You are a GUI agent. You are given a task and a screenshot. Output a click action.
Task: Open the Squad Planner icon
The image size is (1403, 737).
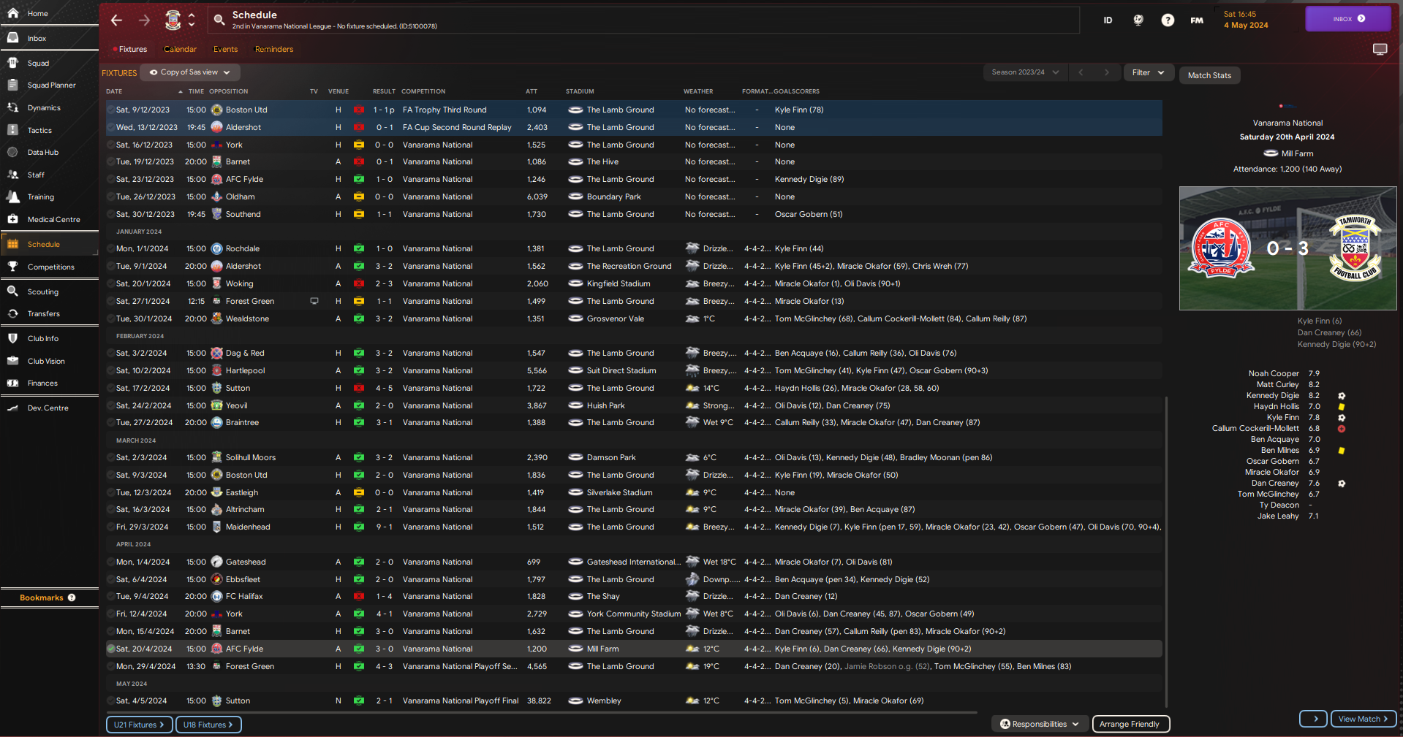(x=12, y=85)
